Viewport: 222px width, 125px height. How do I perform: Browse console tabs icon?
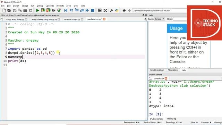click(x=150, y=78)
